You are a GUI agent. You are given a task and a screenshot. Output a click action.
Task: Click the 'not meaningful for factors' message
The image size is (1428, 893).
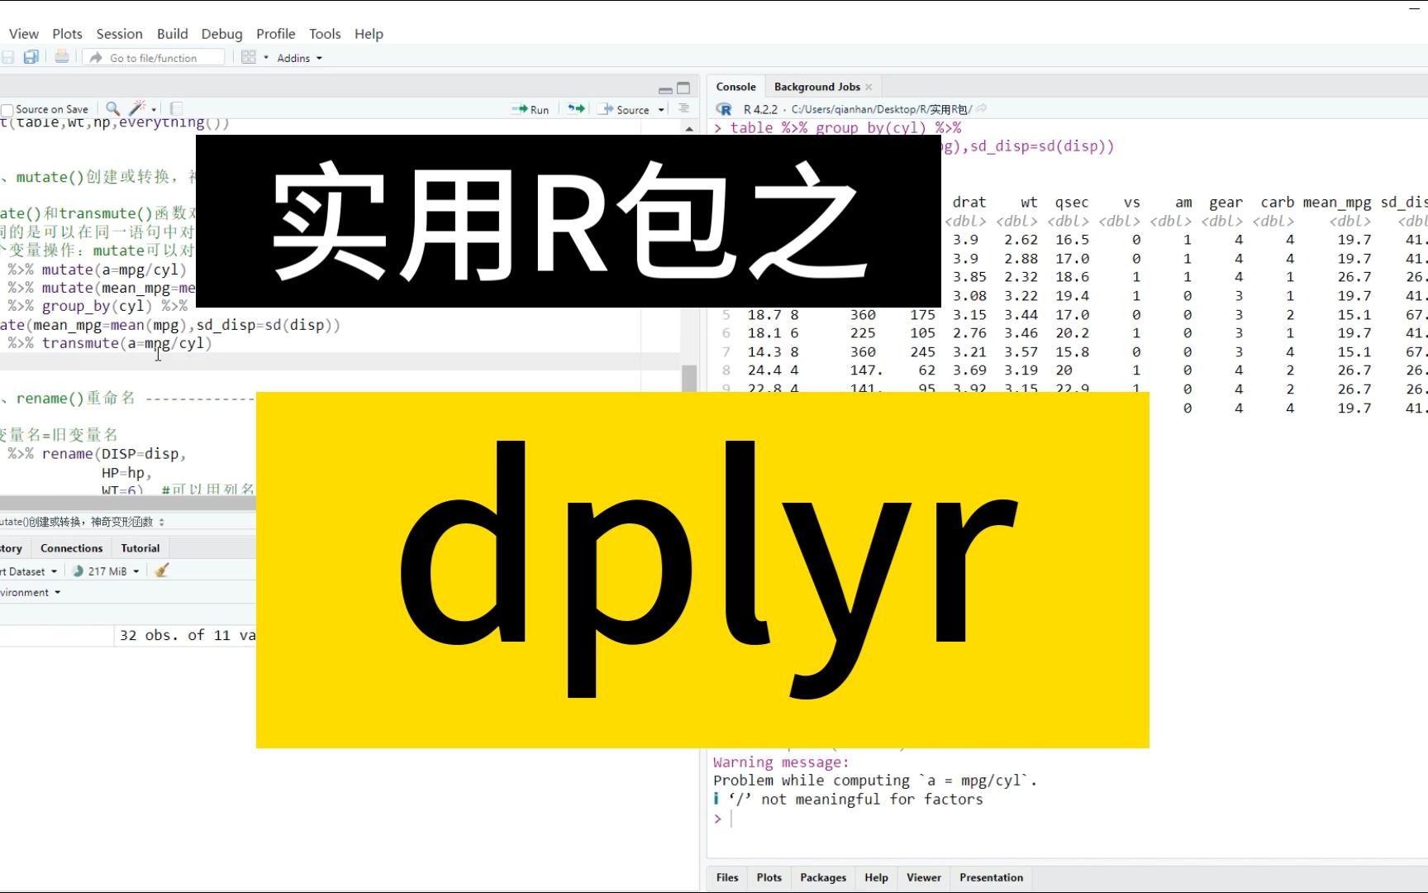(872, 800)
